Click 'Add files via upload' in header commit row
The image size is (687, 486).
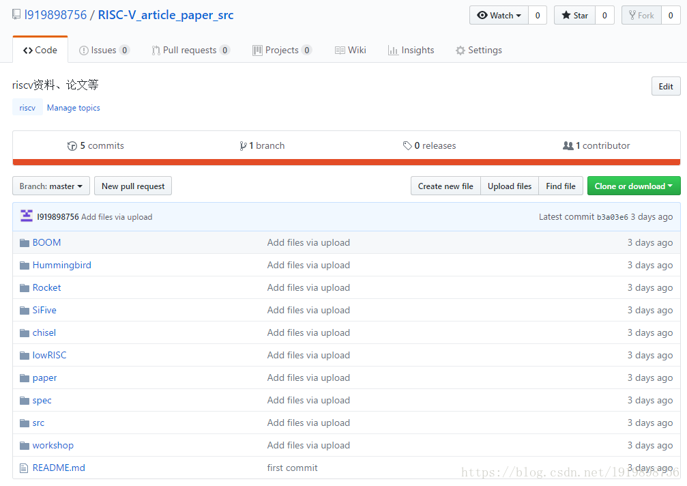[x=117, y=217]
